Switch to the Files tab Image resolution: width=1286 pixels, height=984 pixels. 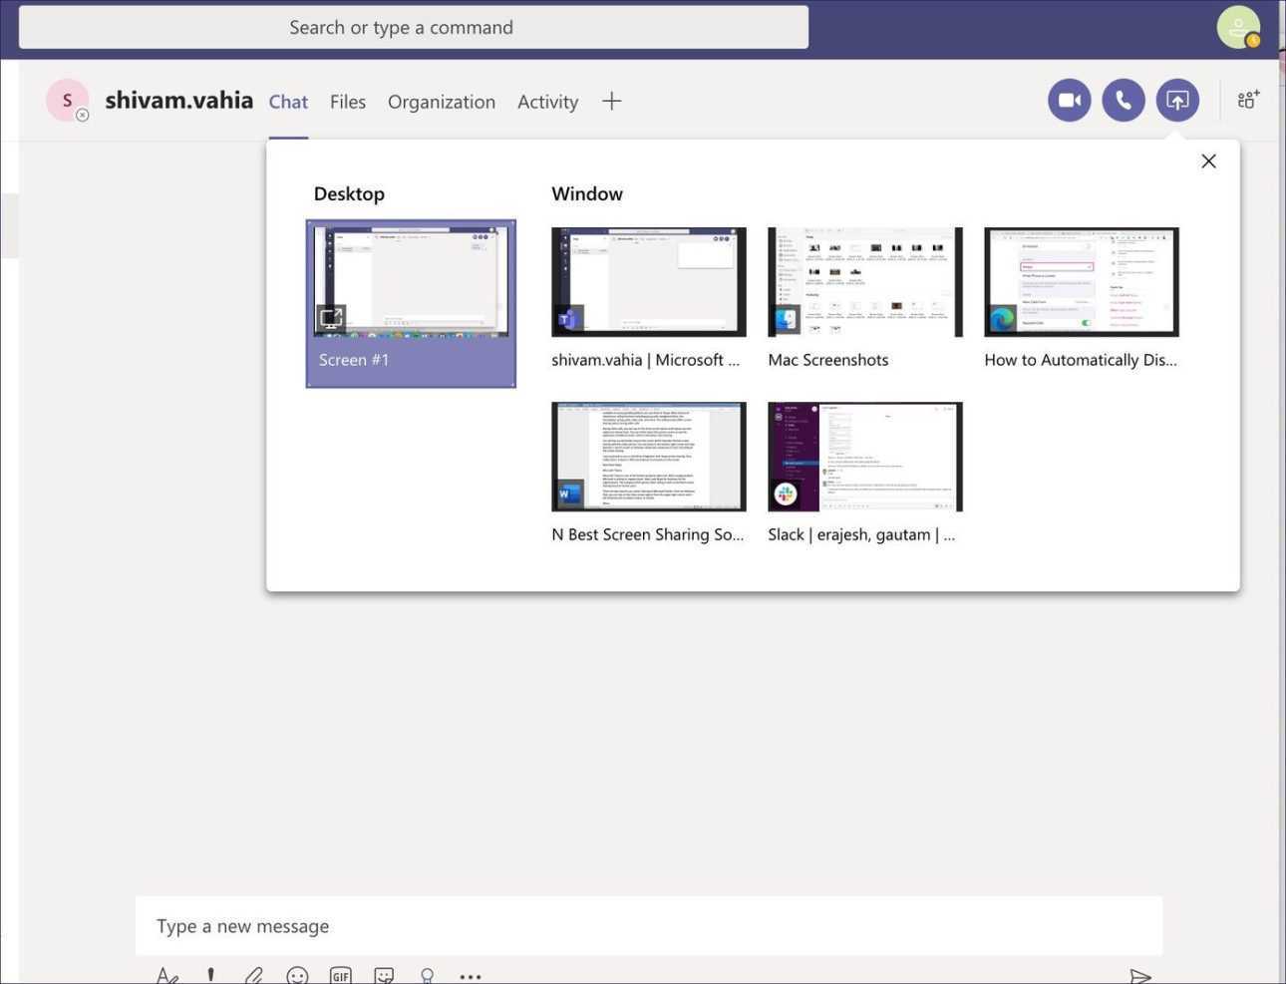point(348,102)
